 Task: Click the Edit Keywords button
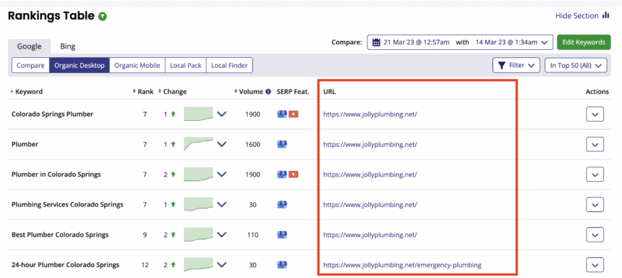tap(584, 42)
